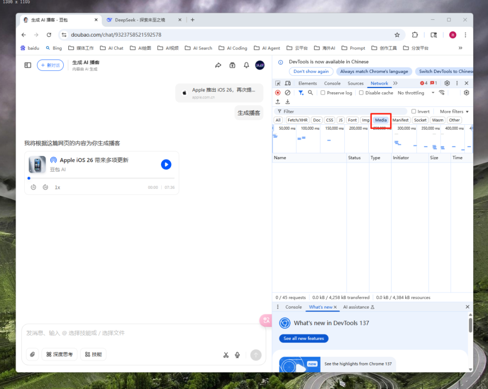Skip podcast forward 30 seconds
488x389 pixels.
pos(46,187)
